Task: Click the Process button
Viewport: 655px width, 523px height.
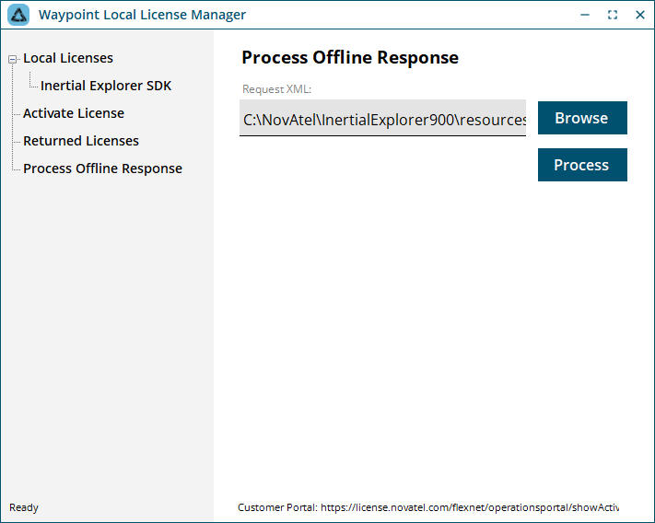Action: (x=582, y=165)
